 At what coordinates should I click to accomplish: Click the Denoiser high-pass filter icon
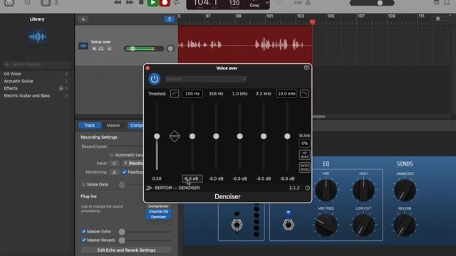tap(175, 94)
